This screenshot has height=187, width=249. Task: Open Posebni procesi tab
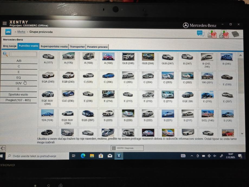point(97,47)
